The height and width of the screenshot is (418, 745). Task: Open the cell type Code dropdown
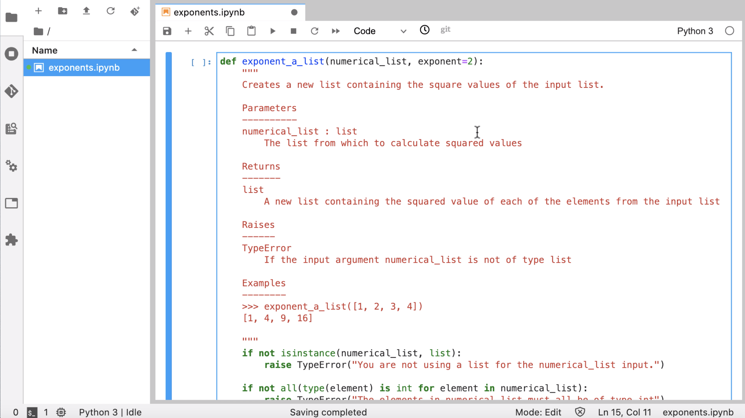pyautogui.click(x=379, y=31)
